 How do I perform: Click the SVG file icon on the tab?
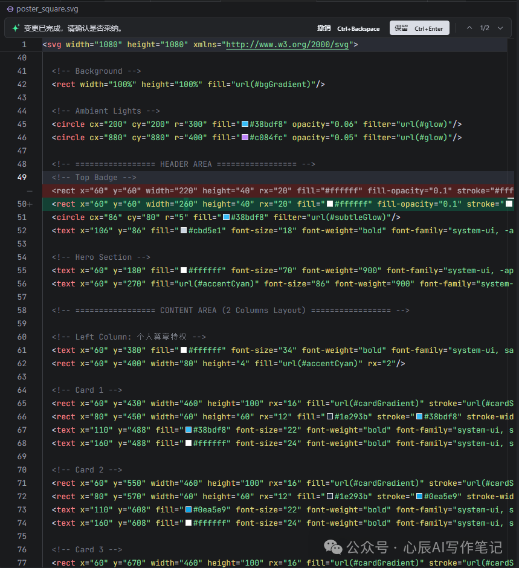[x=10, y=9]
